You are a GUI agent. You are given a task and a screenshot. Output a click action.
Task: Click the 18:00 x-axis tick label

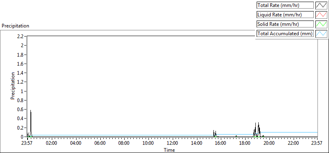click(245, 144)
